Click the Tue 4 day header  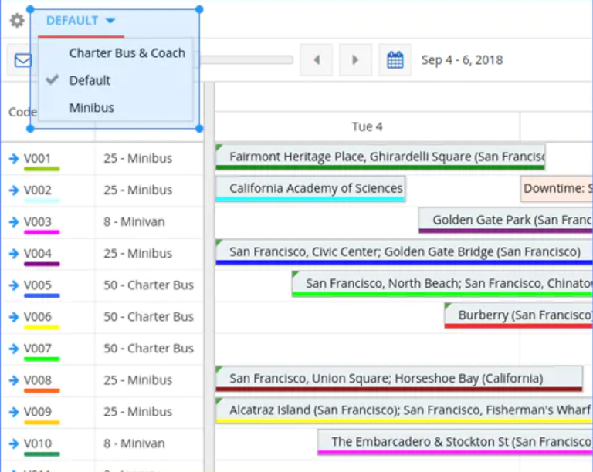367,126
